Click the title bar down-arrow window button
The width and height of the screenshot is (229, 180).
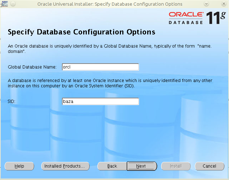pyautogui.click(x=206, y=4)
